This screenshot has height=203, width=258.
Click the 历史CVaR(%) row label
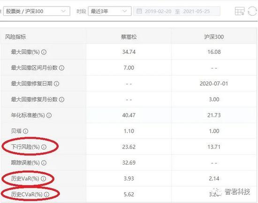click(x=27, y=195)
